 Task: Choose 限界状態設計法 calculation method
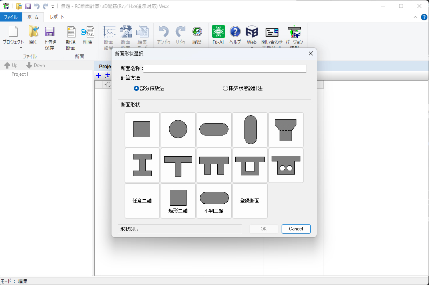pyautogui.click(x=225, y=88)
